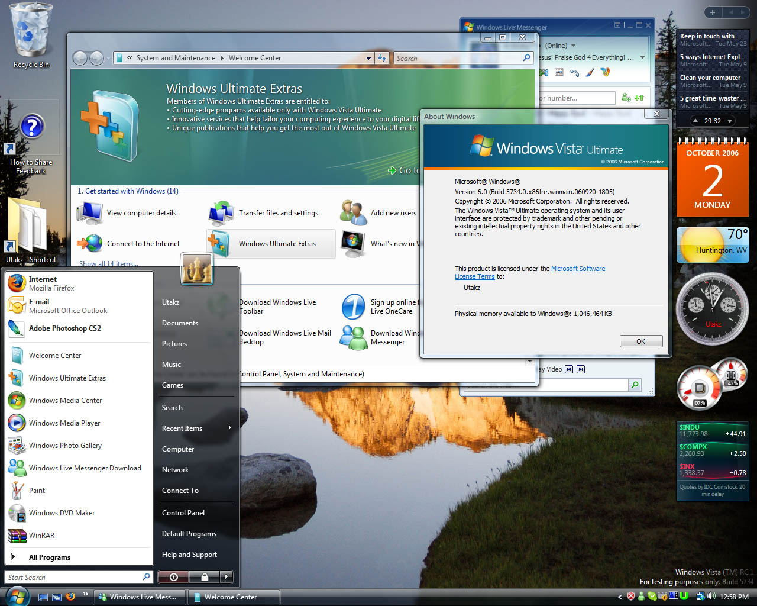Image resolution: width=757 pixels, height=606 pixels.
Task: Open Windows Media Player entry
Action: tap(64, 423)
